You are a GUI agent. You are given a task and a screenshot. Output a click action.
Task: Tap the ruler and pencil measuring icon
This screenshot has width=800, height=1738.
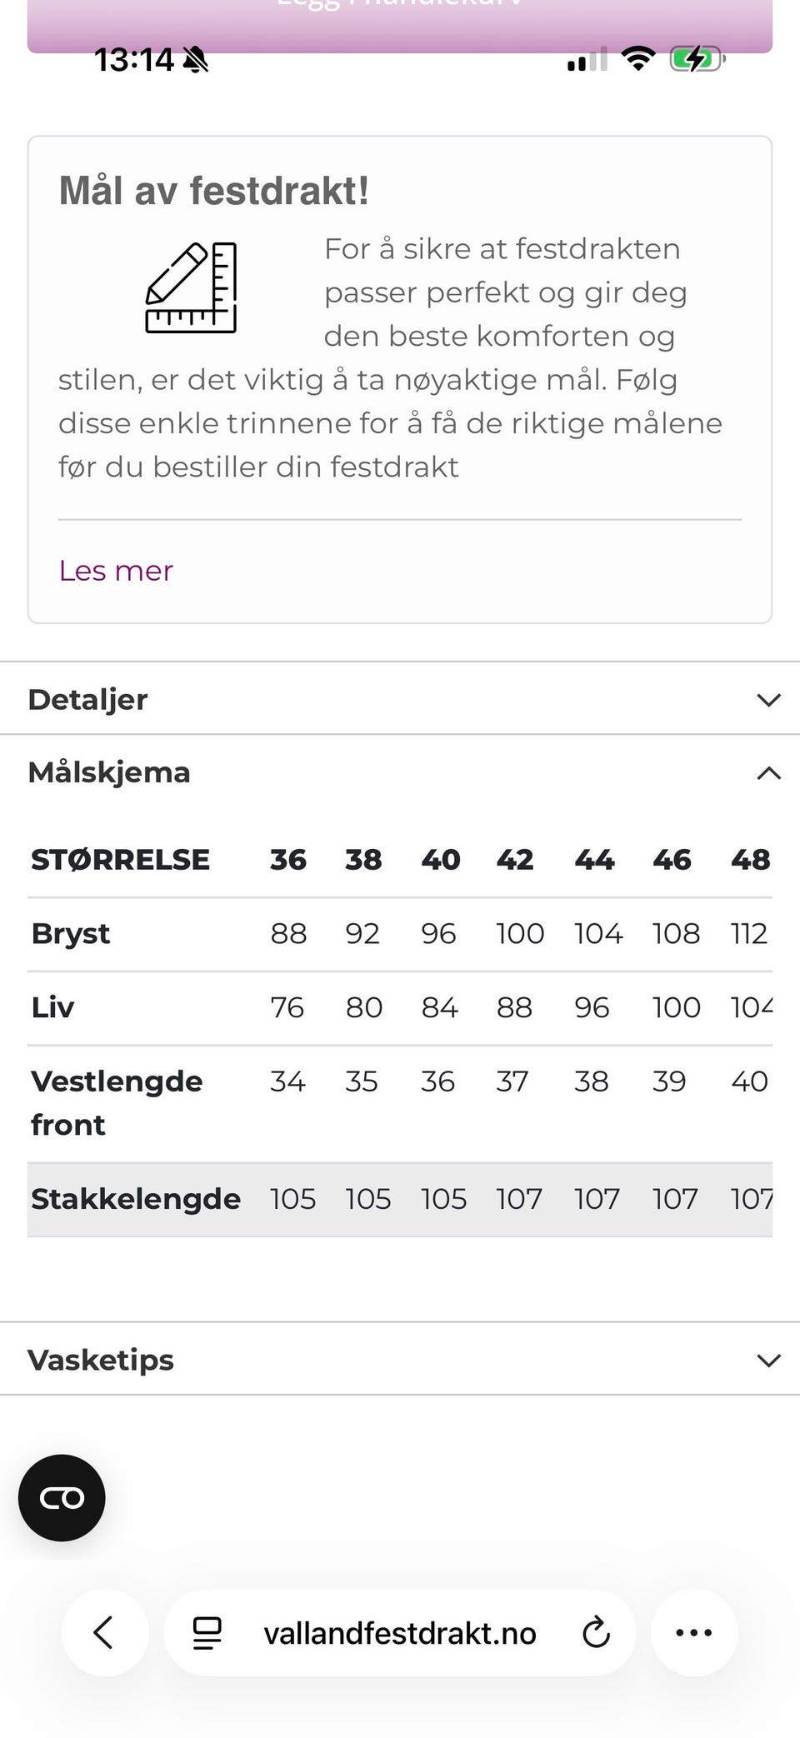pos(191,287)
